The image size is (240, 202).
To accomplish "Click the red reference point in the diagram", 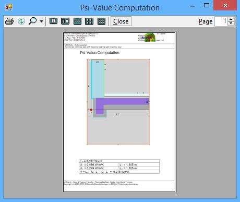I will [x=91, y=110].
